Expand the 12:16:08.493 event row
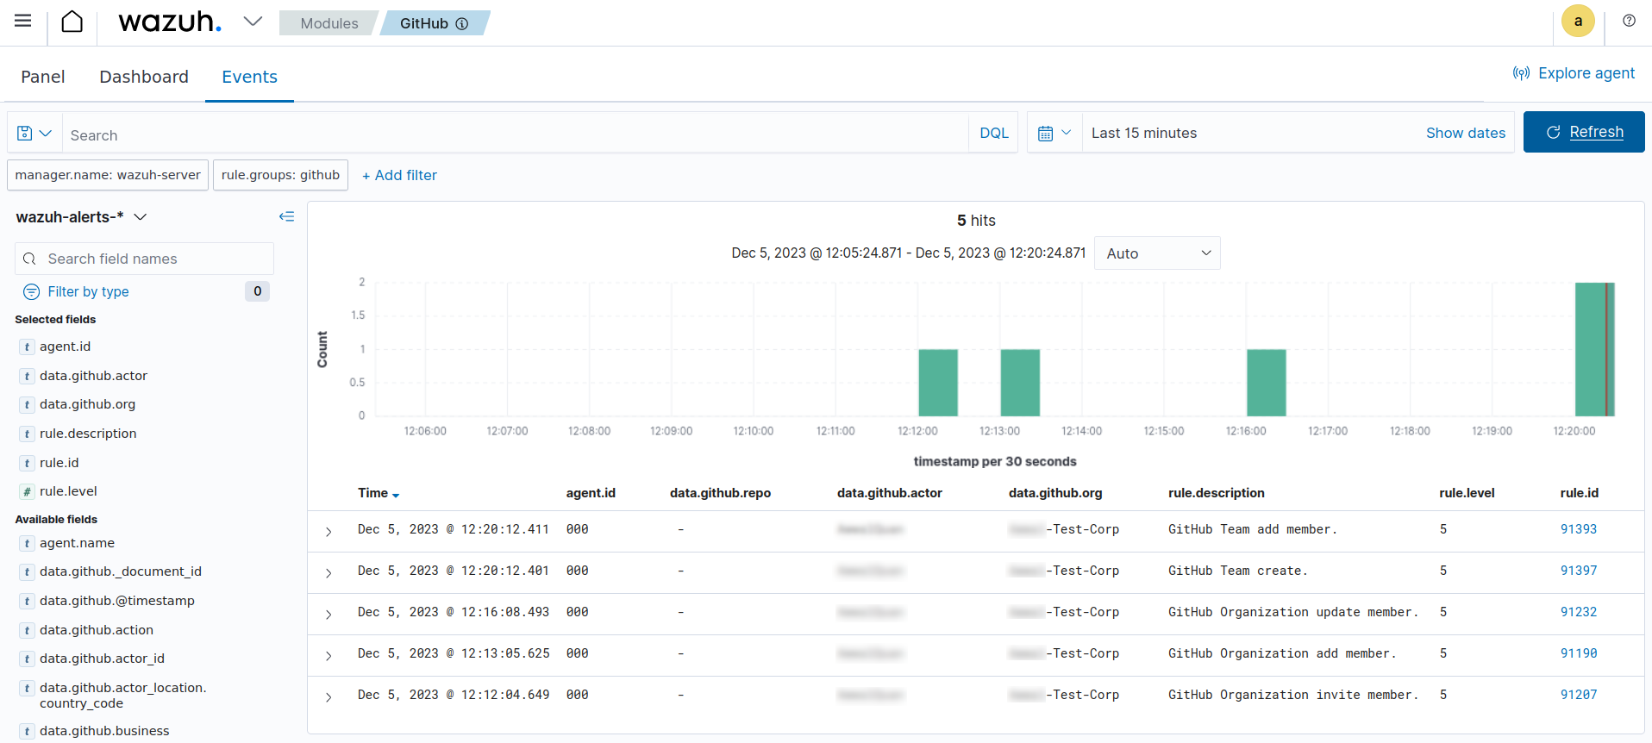 (x=329, y=615)
